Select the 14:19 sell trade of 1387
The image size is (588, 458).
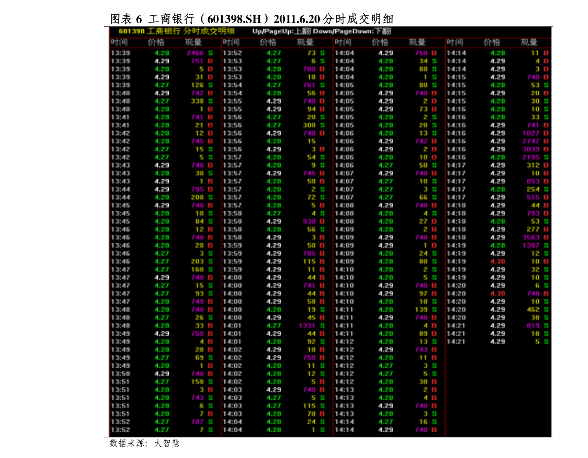531,245
